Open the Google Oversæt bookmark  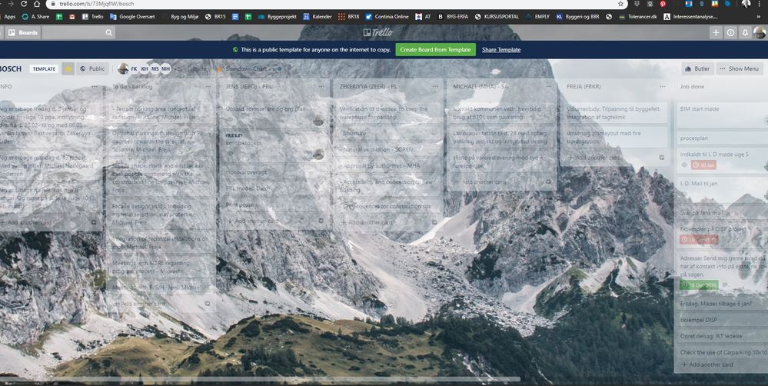(x=132, y=17)
